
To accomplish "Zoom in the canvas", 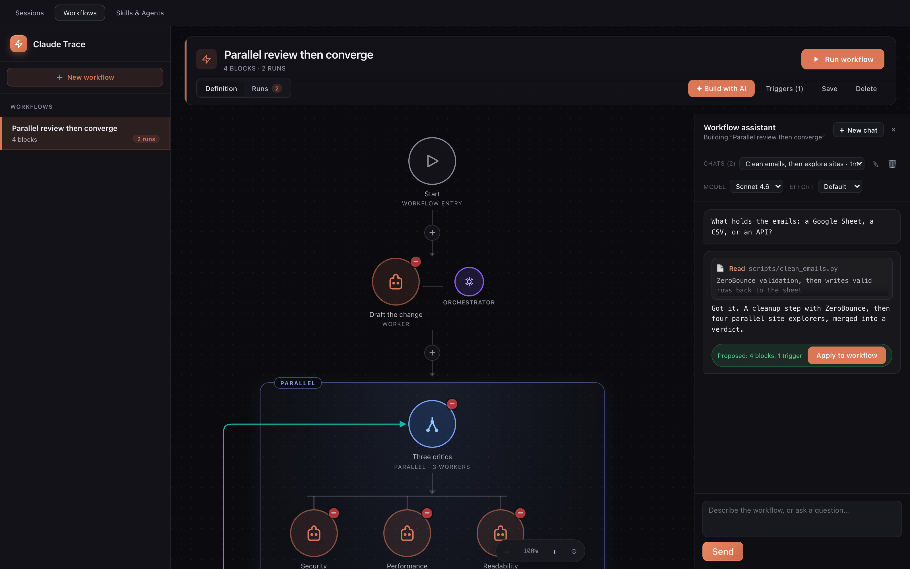I will (554, 551).
